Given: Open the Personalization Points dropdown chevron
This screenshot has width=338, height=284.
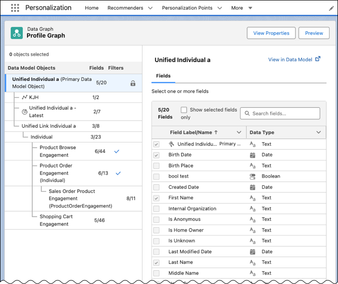Looking at the screenshot, I should (x=220, y=8).
